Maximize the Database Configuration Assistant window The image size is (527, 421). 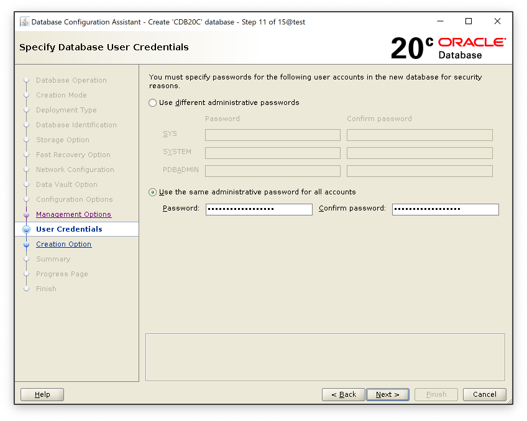(469, 22)
